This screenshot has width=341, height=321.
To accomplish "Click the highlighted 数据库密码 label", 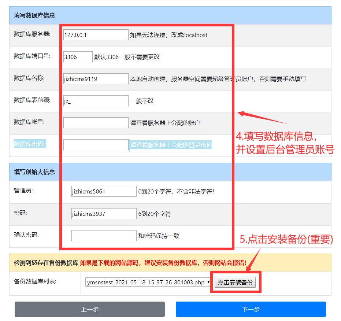I will [29, 144].
